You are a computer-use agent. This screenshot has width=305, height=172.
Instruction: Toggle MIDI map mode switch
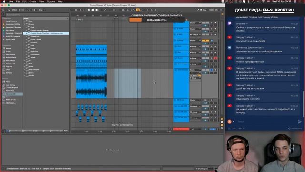click(211, 10)
